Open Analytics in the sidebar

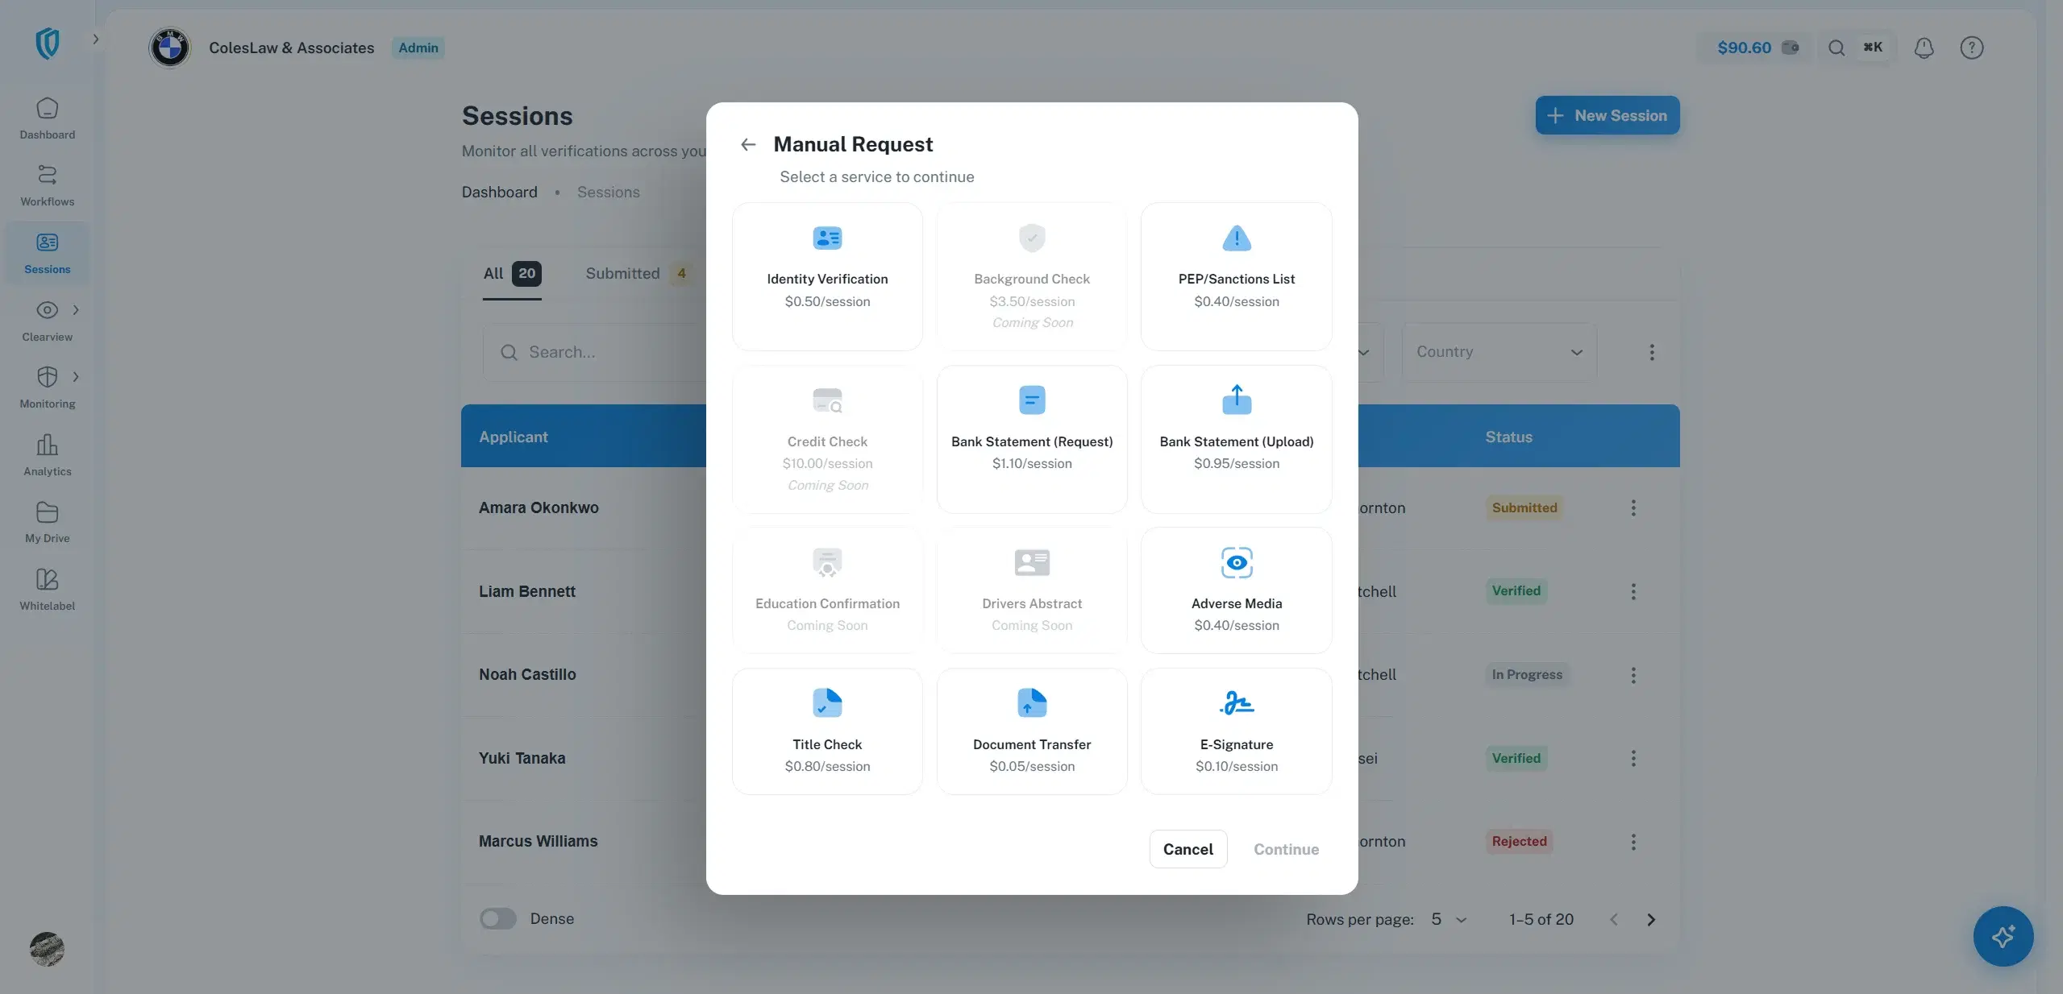click(47, 455)
